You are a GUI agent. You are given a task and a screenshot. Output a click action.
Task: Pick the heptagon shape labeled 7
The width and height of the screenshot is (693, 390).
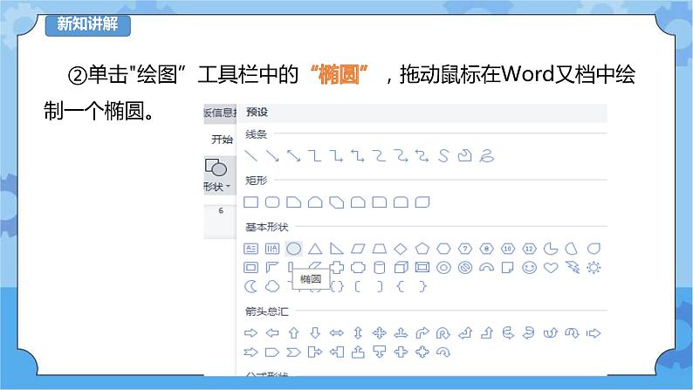click(x=465, y=249)
